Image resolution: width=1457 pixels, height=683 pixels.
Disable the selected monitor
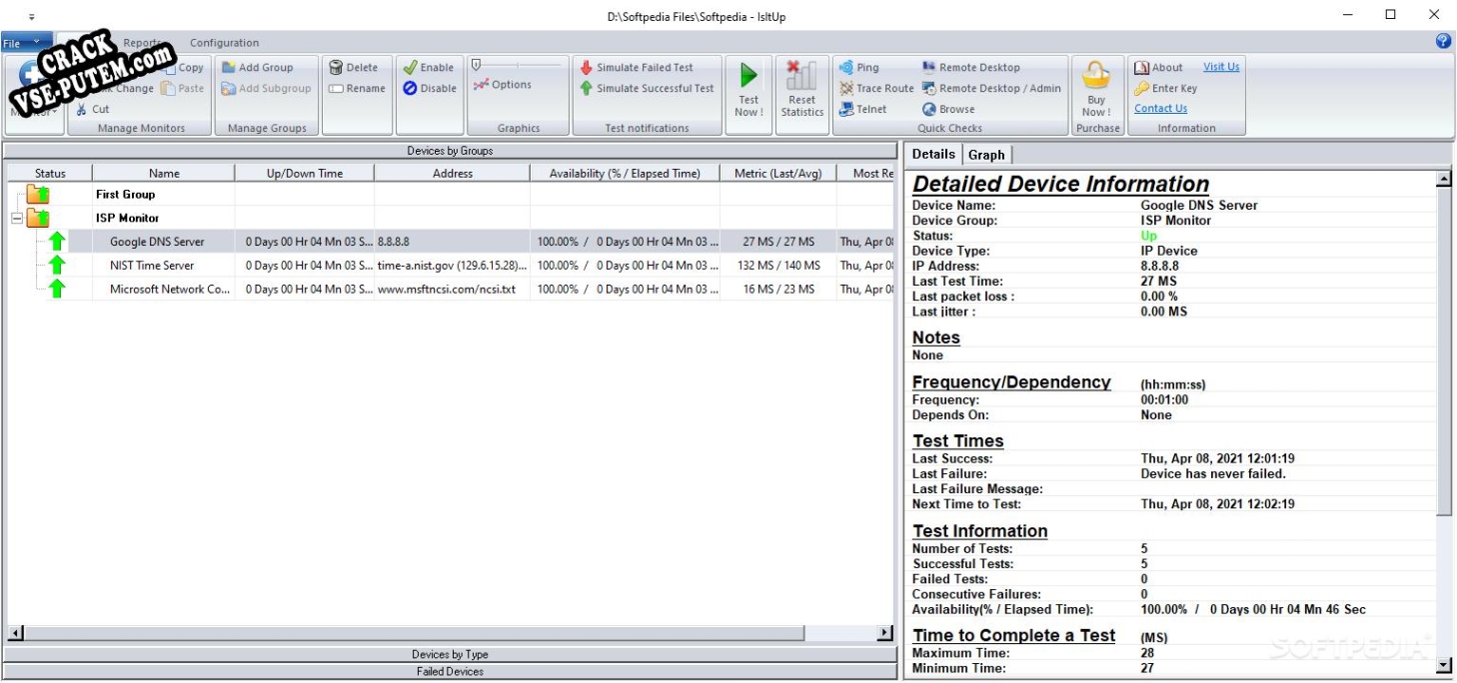(x=430, y=89)
